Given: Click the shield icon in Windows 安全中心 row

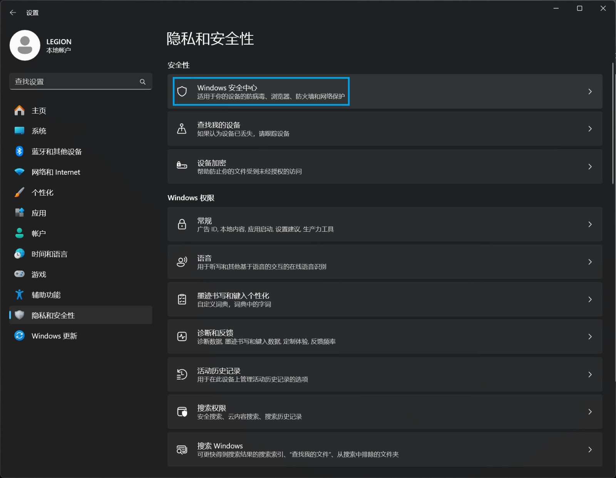Looking at the screenshot, I should tap(182, 91).
